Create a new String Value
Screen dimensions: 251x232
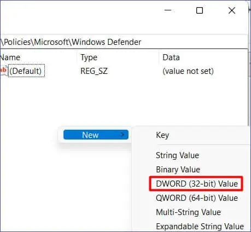(177, 155)
